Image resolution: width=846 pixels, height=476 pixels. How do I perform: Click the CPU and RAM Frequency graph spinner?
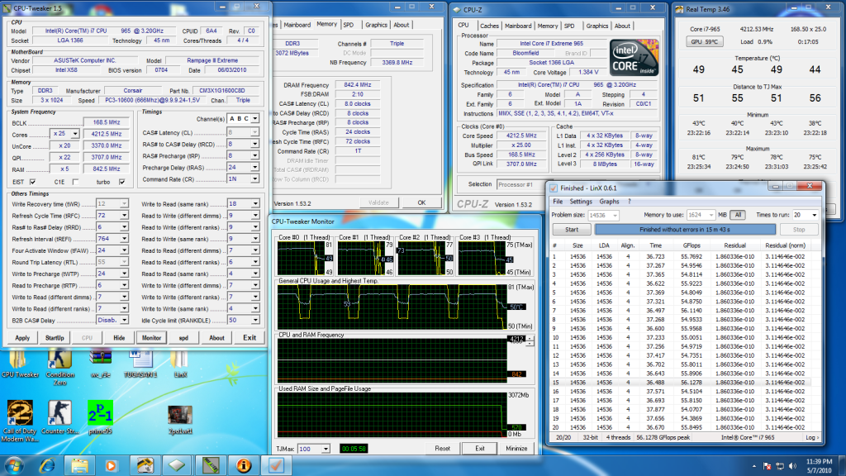click(x=530, y=340)
